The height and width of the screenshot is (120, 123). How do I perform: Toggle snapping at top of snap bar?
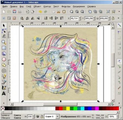(119, 25)
